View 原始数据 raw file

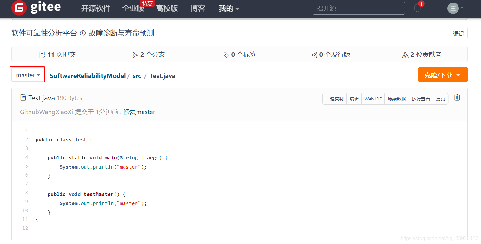point(397,99)
